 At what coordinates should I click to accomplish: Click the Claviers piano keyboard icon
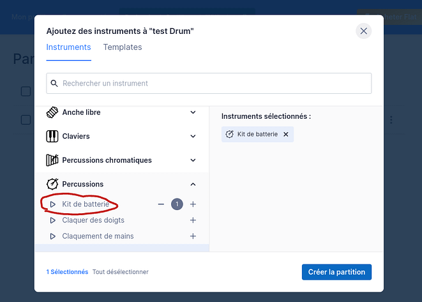52,136
